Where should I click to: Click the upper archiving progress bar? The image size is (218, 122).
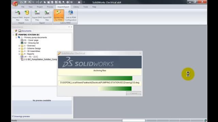tap(100, 78)
